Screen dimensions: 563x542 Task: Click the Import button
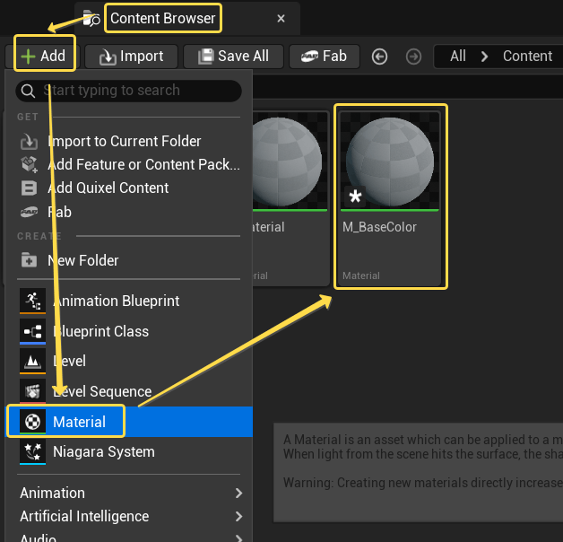click(x=131, y=56)
